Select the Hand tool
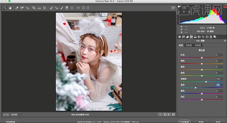Screen dimensions: 227x123 coord(10,8)
